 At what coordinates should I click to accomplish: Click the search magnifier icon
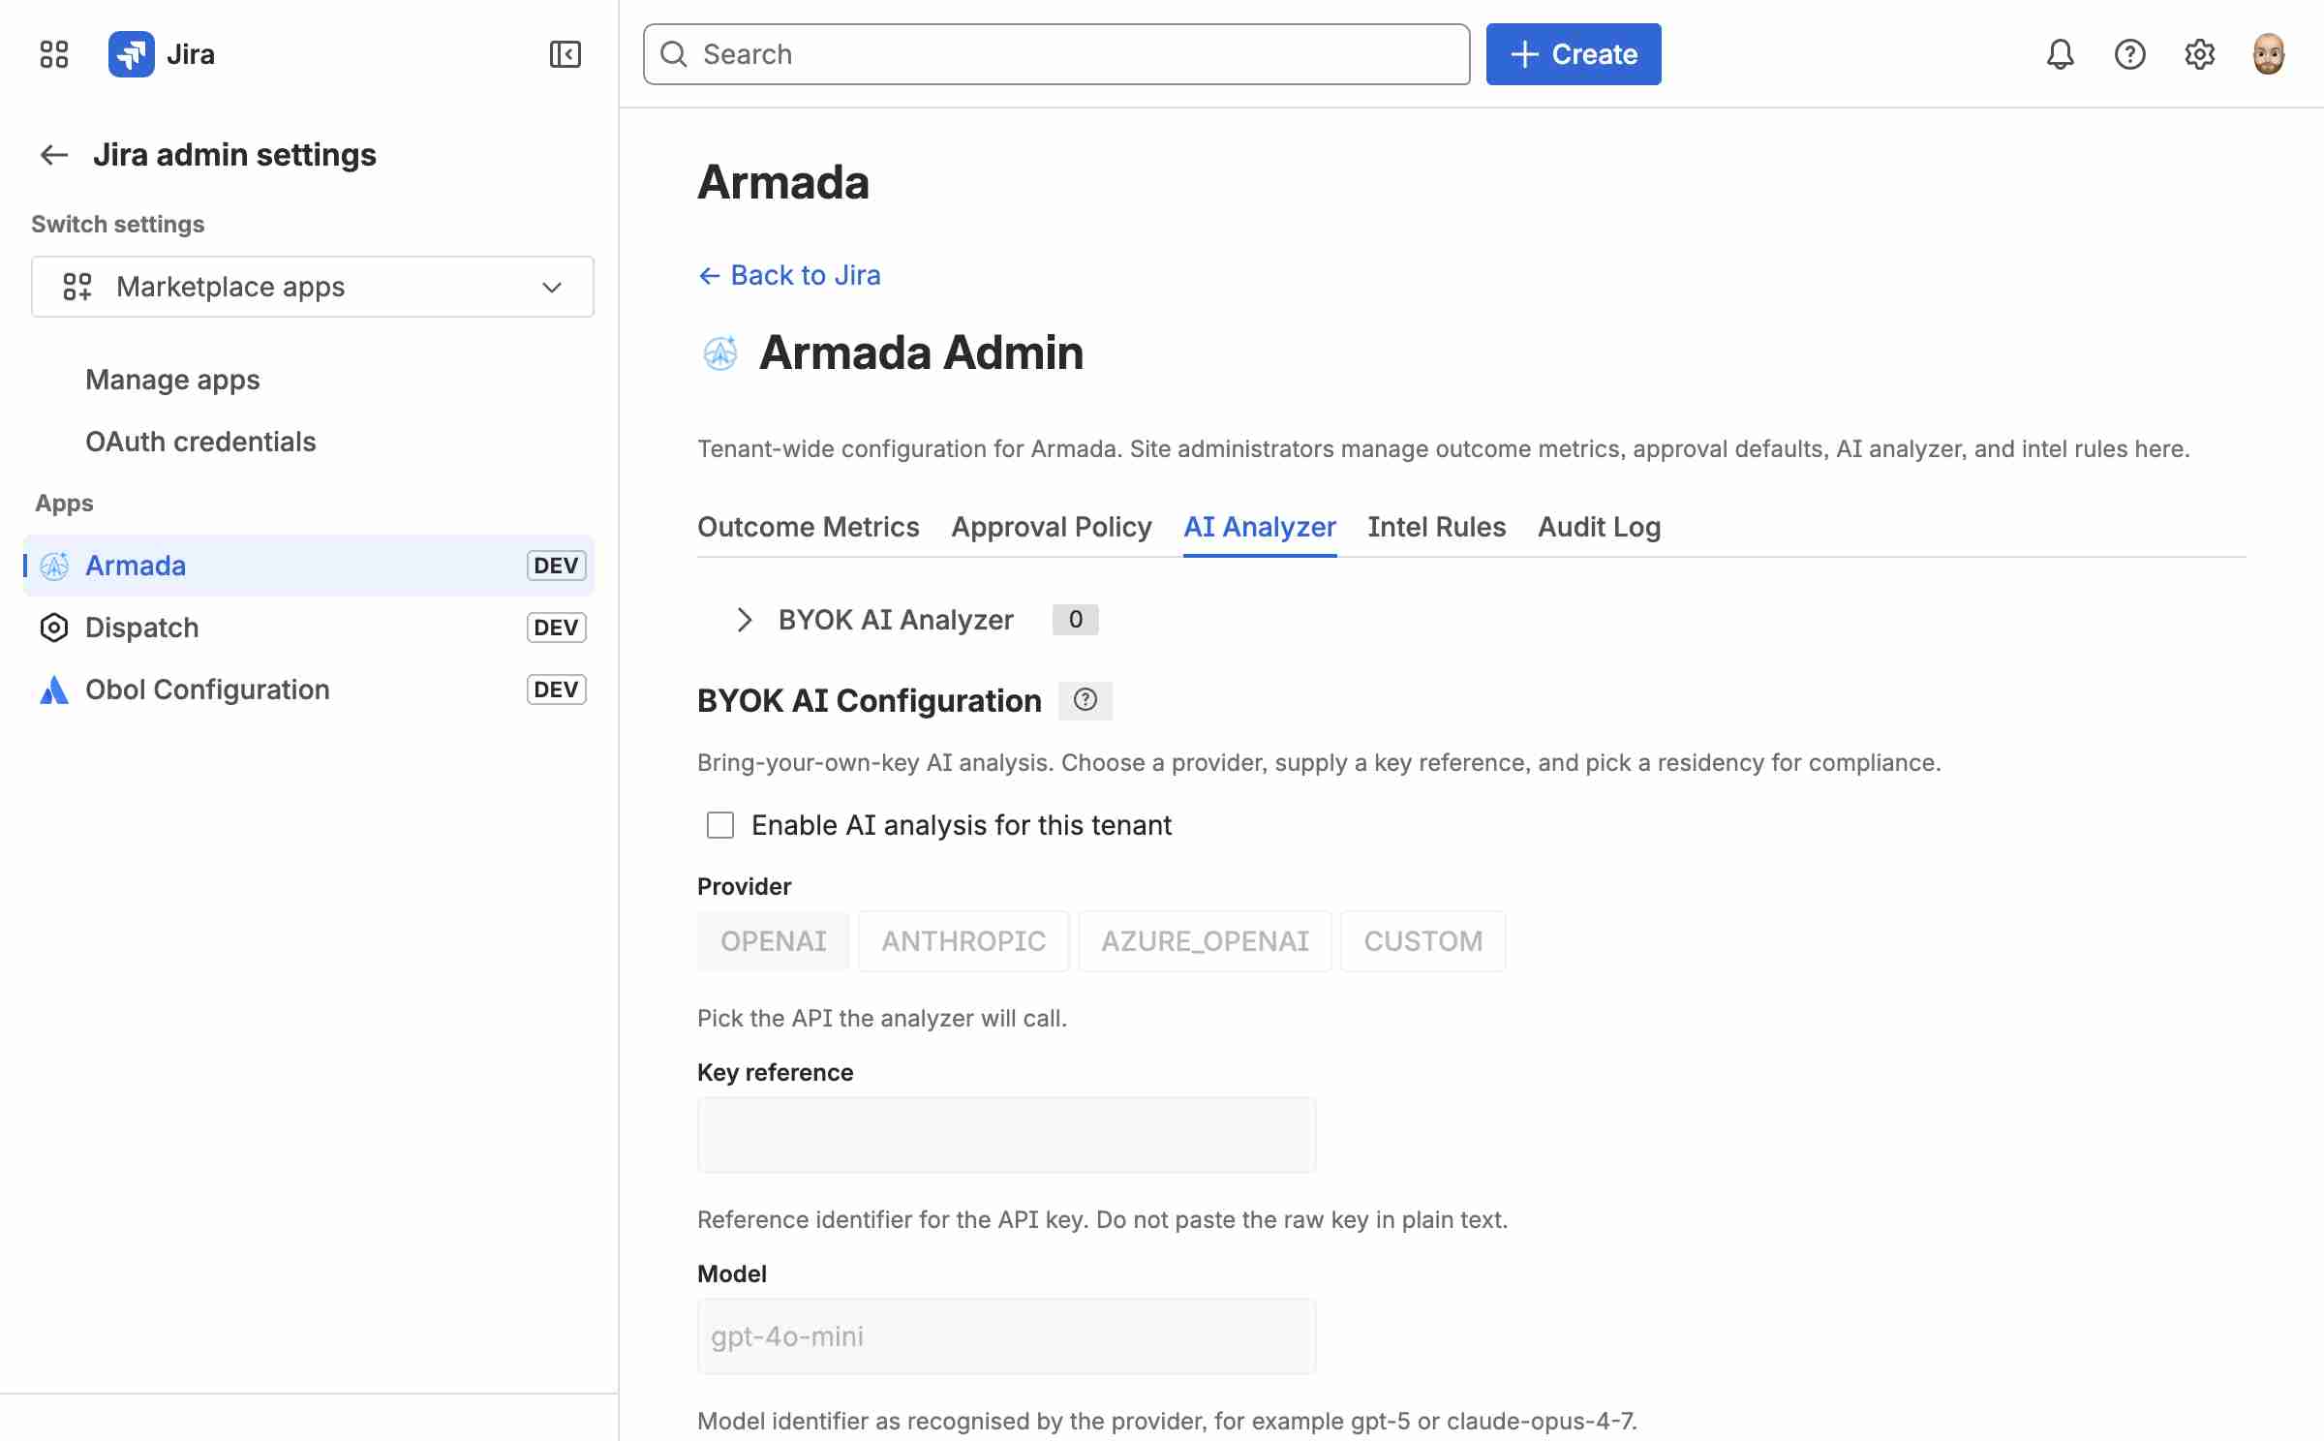[x=674, y=54]
